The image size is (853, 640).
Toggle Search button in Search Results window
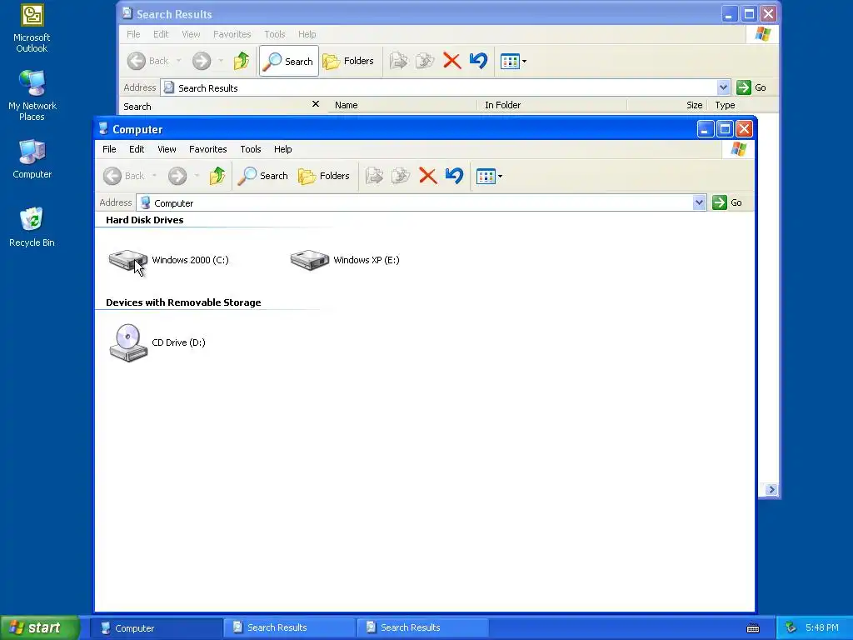[289, 61]
